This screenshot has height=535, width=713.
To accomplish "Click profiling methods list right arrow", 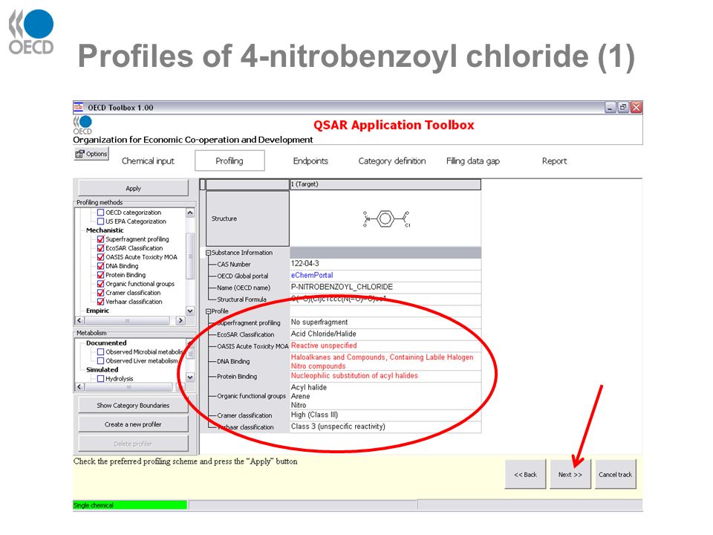I will point(180,320).
